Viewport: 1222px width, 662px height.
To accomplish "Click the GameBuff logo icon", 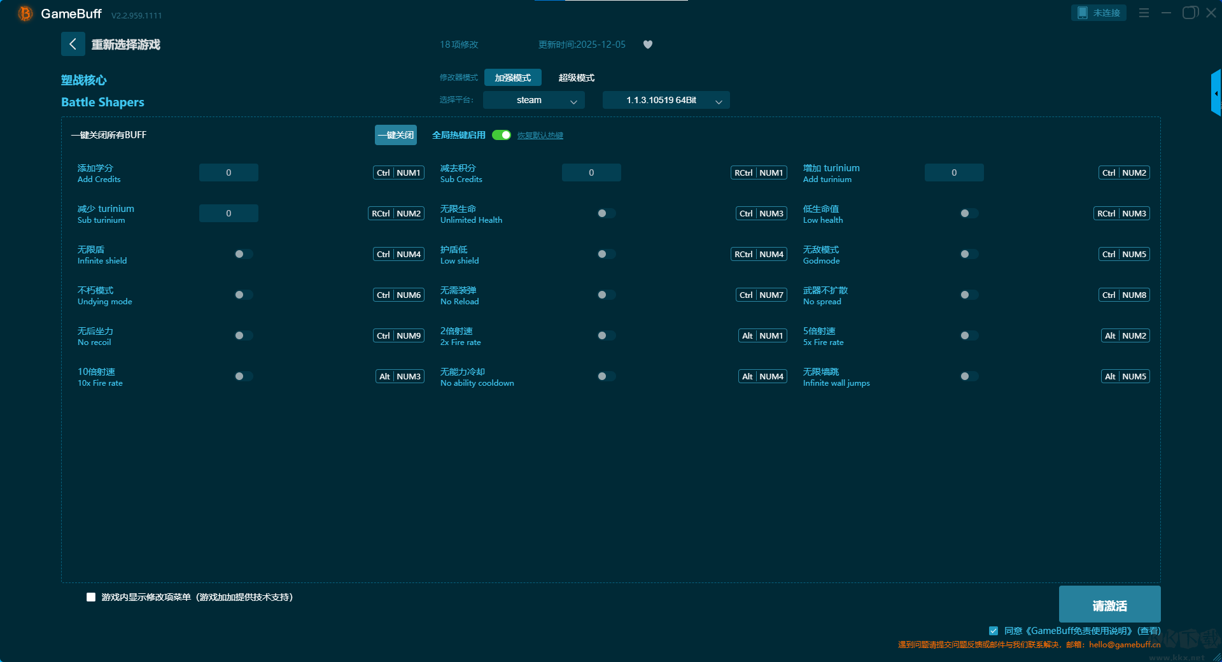I will pyautogui.click(x=25, y=13).
